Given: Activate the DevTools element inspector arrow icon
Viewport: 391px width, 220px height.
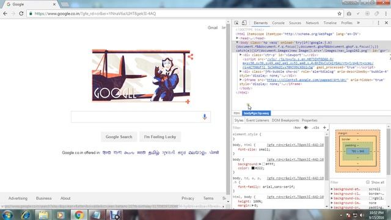Looking at the screenshot, I should [236, 23].
